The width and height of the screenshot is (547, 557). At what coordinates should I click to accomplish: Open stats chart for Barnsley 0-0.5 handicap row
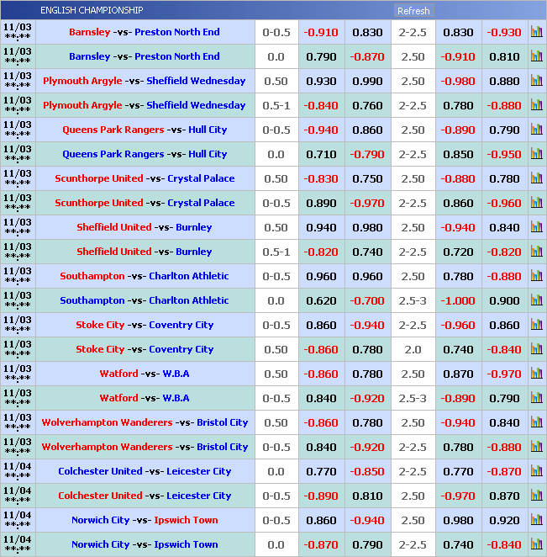click(x=536, y=33)
